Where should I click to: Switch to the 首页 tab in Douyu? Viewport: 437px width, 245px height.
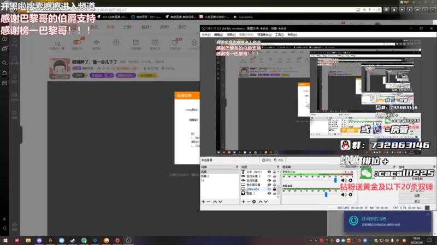click(94, 27)
